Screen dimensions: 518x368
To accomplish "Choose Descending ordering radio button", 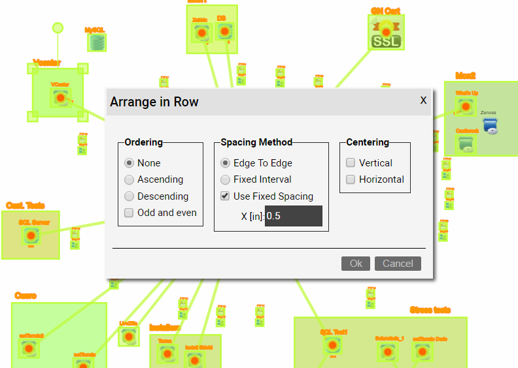I will [x=129, y=196].
